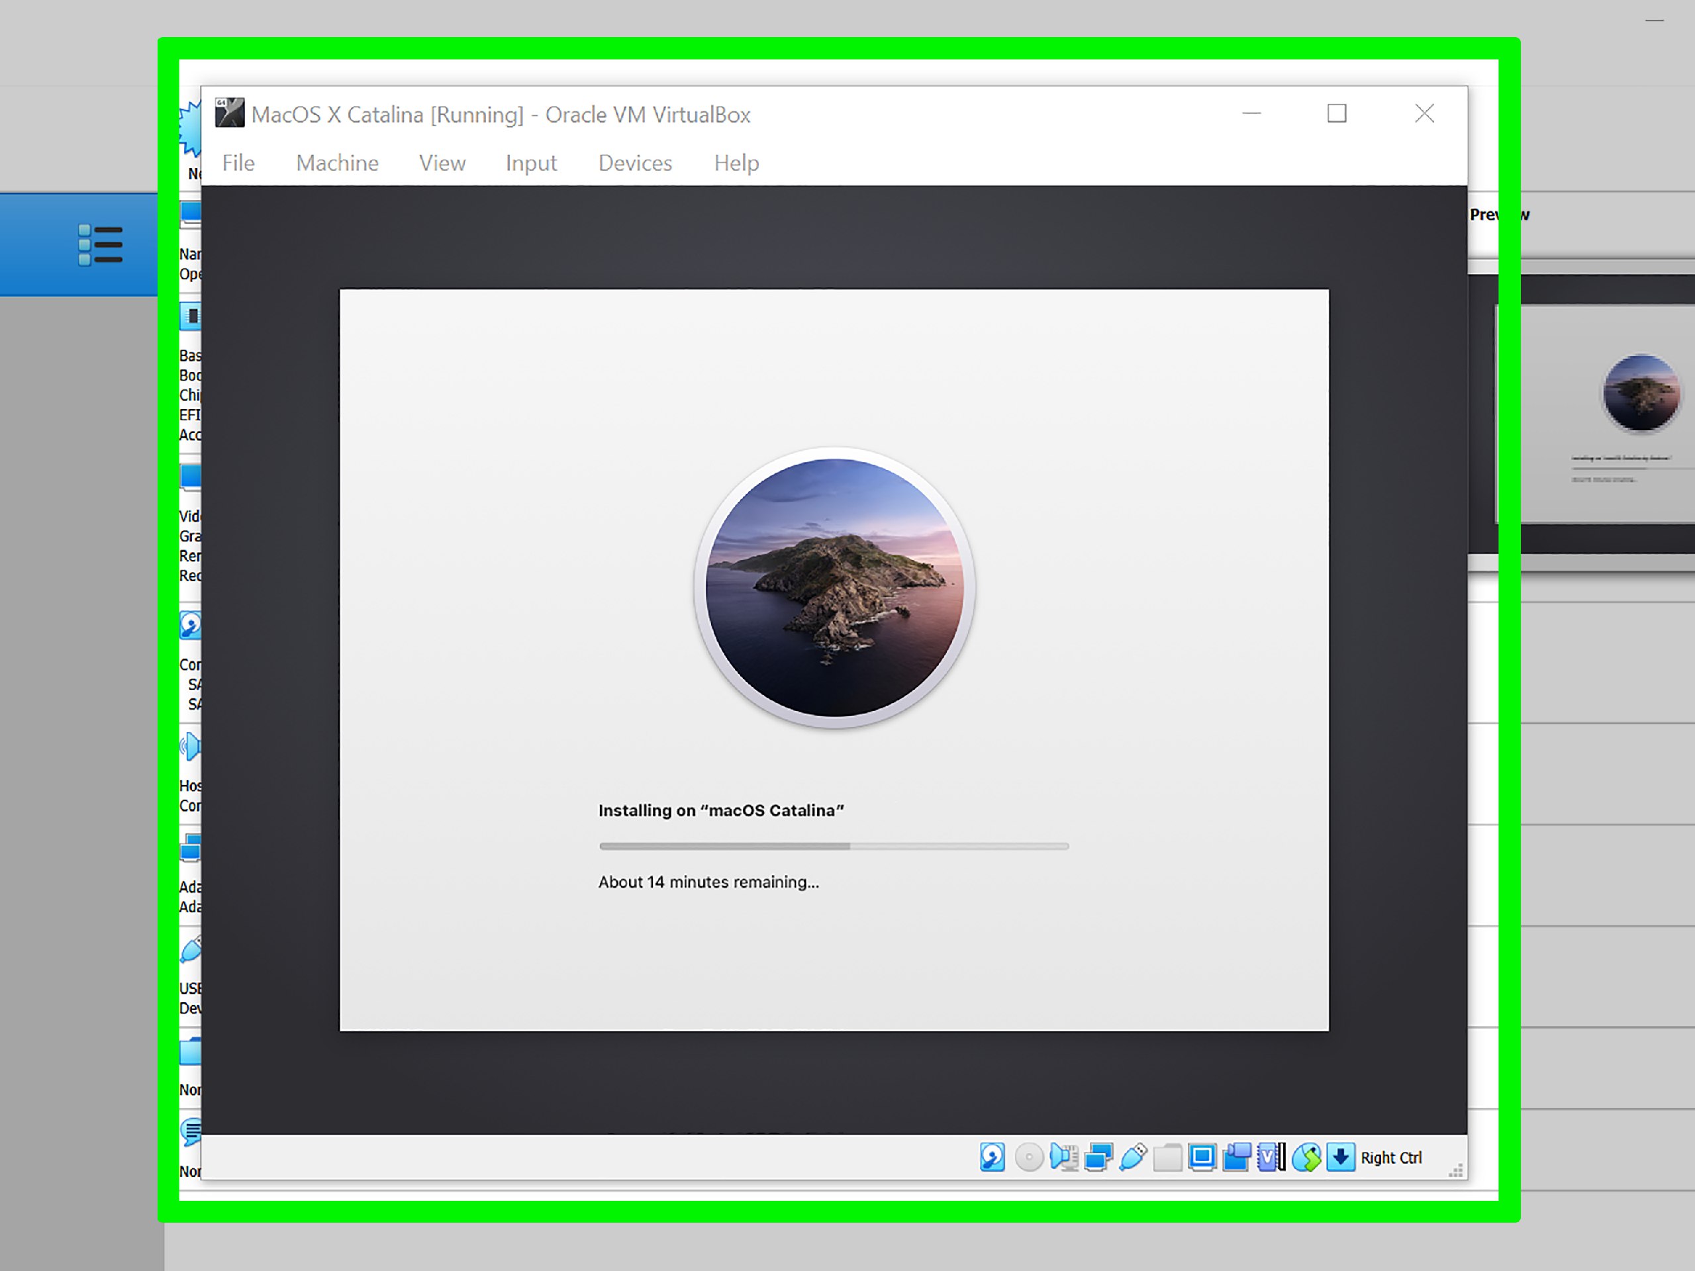
Task: Open the View menu
Action: tap(442, 164)
